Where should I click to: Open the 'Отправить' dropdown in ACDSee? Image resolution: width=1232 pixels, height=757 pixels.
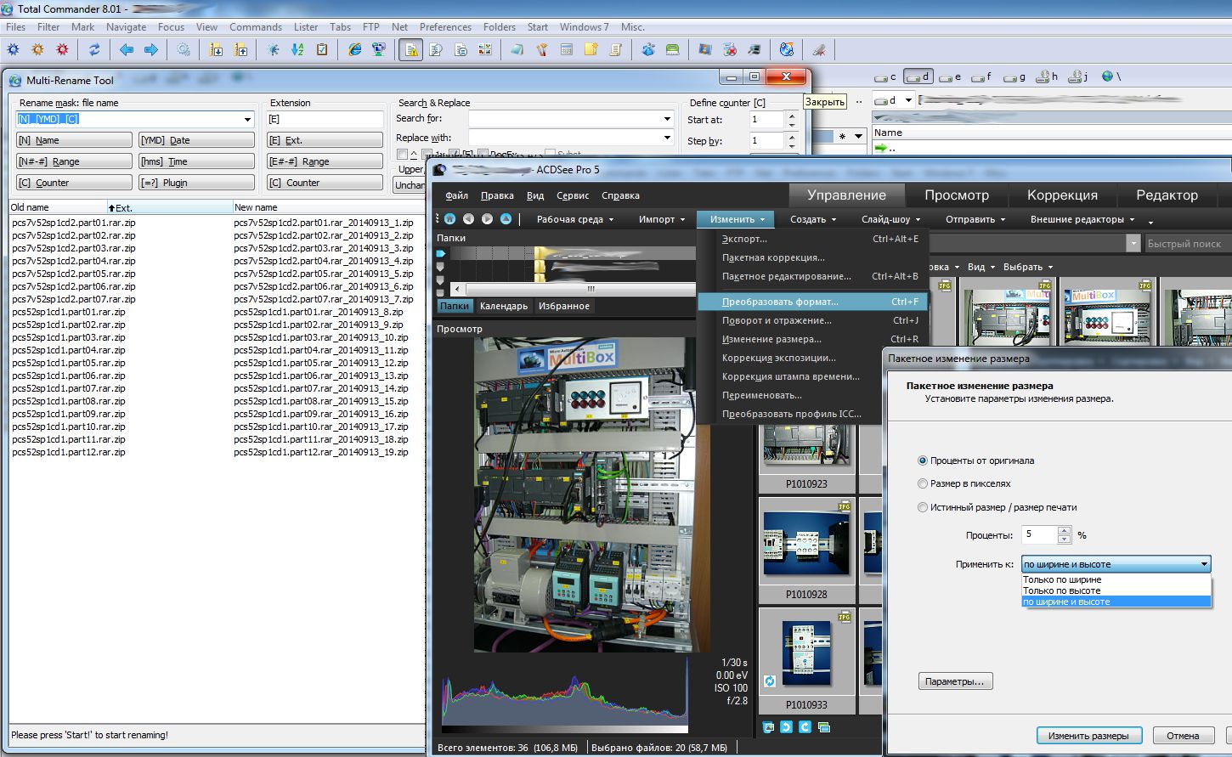coord(975,219)
